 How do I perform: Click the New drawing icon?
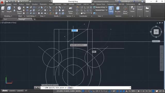[7, 1]
